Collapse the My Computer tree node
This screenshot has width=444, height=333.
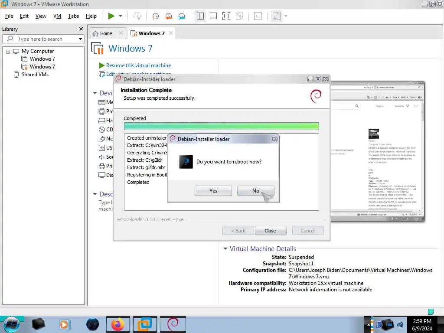tap(8, 52)
